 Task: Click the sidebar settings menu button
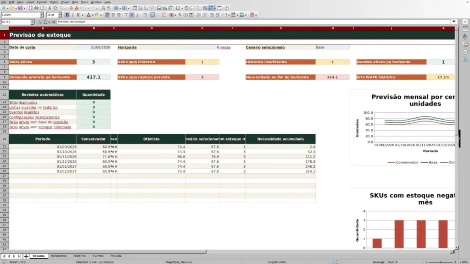(465, 22)
